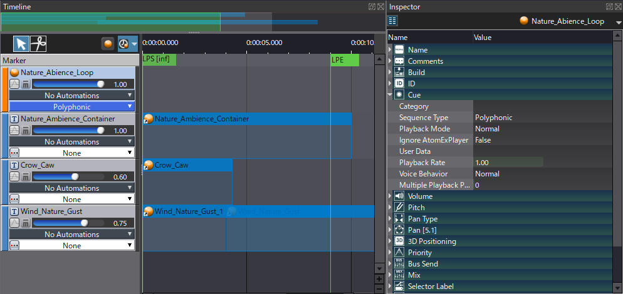623x294 pixels.
Task: Click the mixer icon on Nature_Abience_Loop track
Action: point(26,84)
